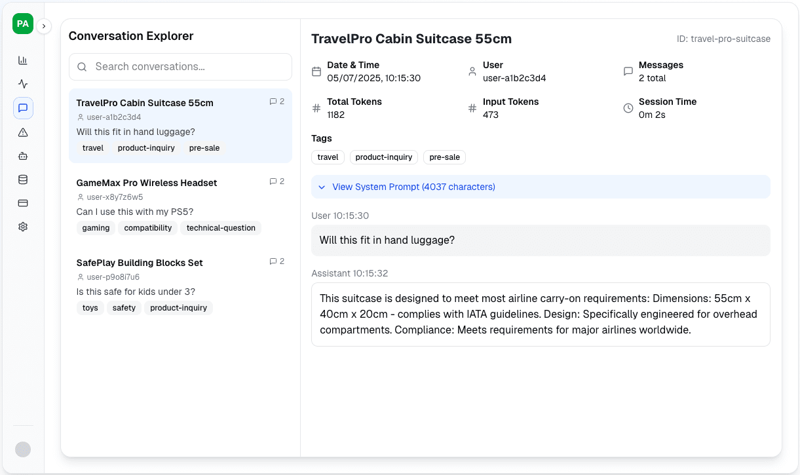This screenshot has height=475, width=800.
Task: Click the sidebar expand chevron near PA avatar
Action: (44, 26)
